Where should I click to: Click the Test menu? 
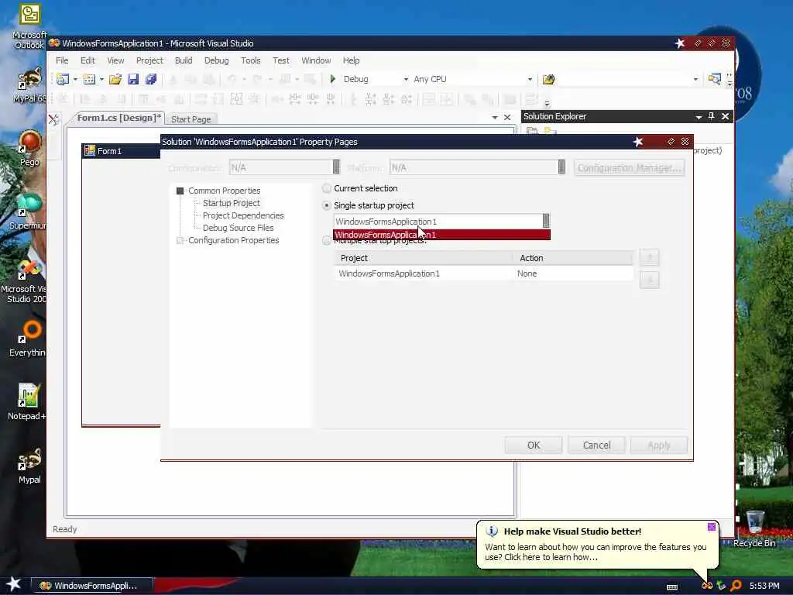(280, 60)
